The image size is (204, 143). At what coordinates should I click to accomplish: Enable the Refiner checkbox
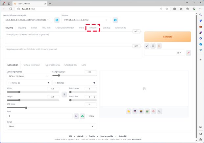click(x=55, y=83)
